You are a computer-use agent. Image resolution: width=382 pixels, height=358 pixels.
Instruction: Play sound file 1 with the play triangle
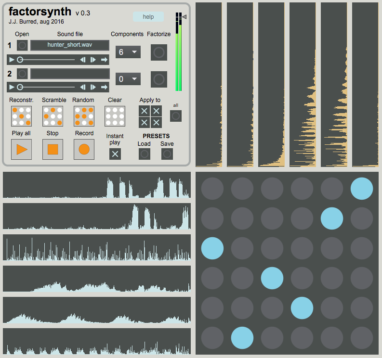tap(12, 60)
